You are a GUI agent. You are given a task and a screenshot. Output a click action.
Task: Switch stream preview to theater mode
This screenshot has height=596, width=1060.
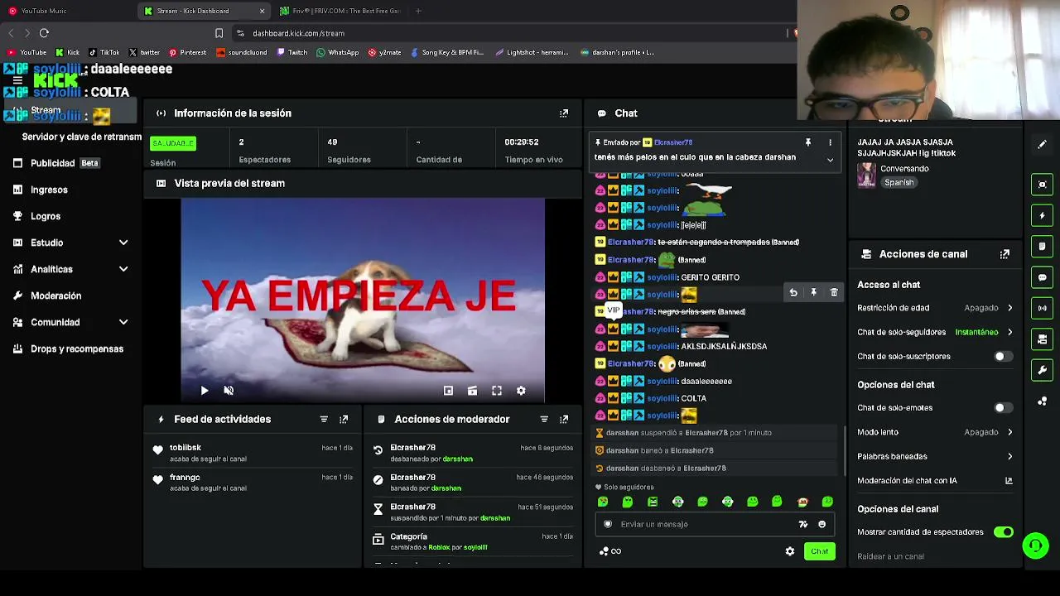pos(472,391)
